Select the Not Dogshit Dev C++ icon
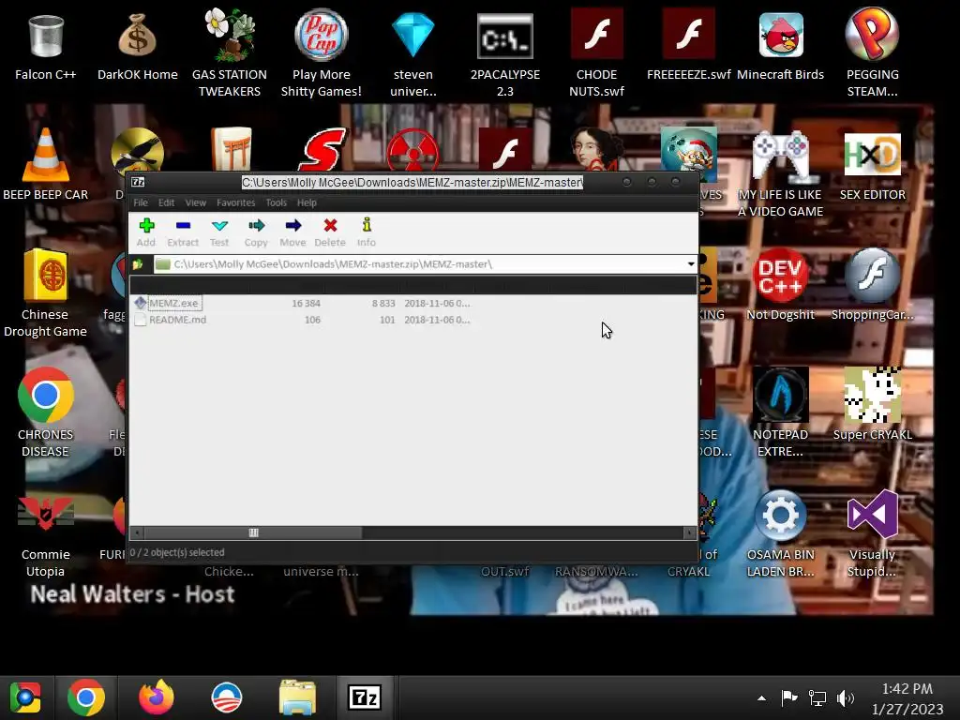 pos(781,284)
